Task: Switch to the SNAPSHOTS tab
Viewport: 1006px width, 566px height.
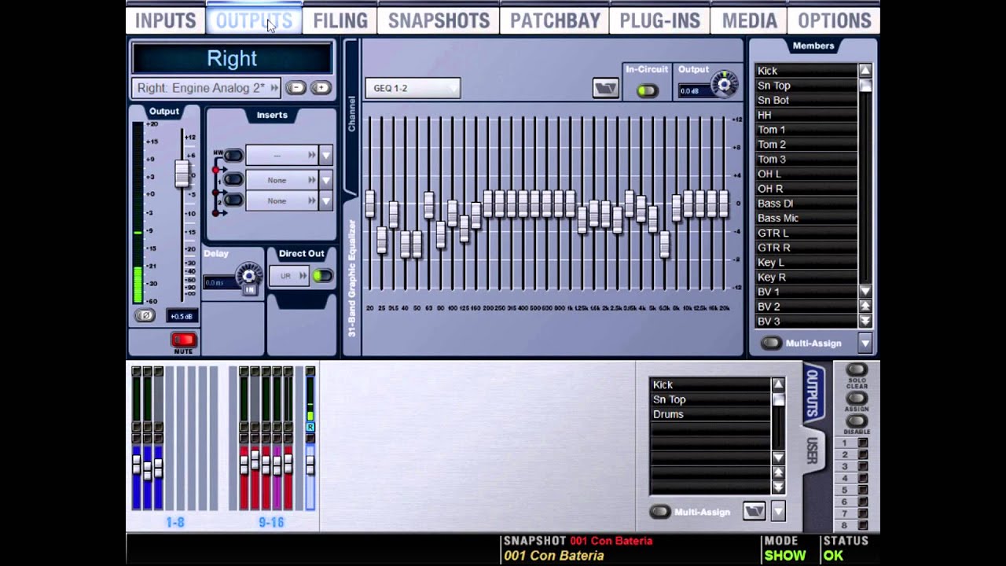Action: coord(439,20)
